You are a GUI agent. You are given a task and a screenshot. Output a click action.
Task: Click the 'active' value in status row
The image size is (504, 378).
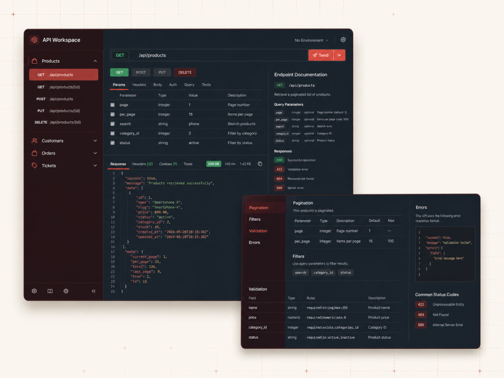pyautogui.click(x=194, y=143)
